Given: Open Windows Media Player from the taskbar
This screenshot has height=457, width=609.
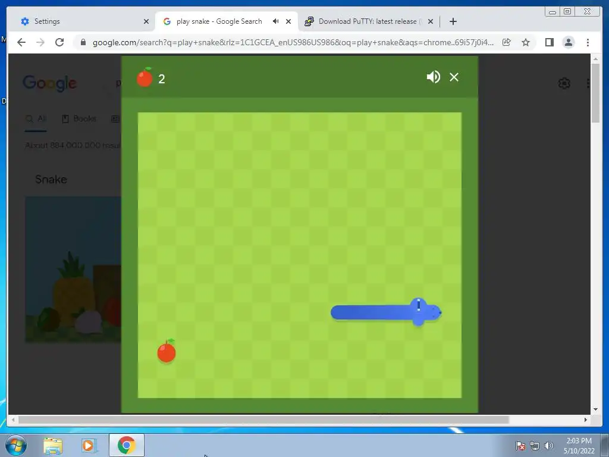Looking at the screenshot, I should tap(89, 446).
